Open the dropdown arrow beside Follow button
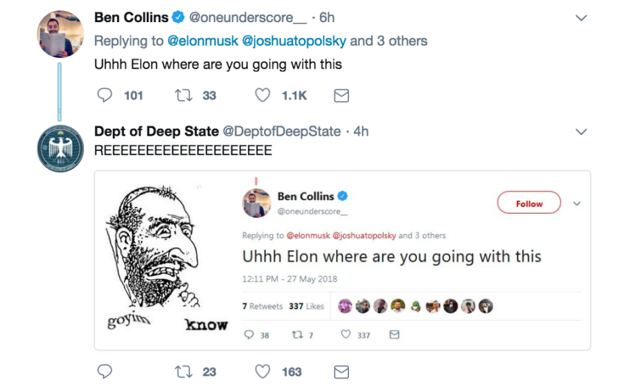624x386 pixels. point(577,203)
